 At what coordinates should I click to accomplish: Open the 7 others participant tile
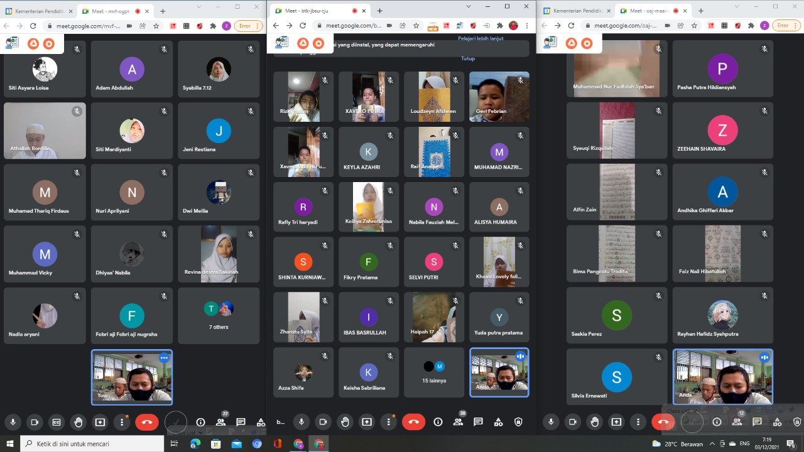tap(219, 316)
